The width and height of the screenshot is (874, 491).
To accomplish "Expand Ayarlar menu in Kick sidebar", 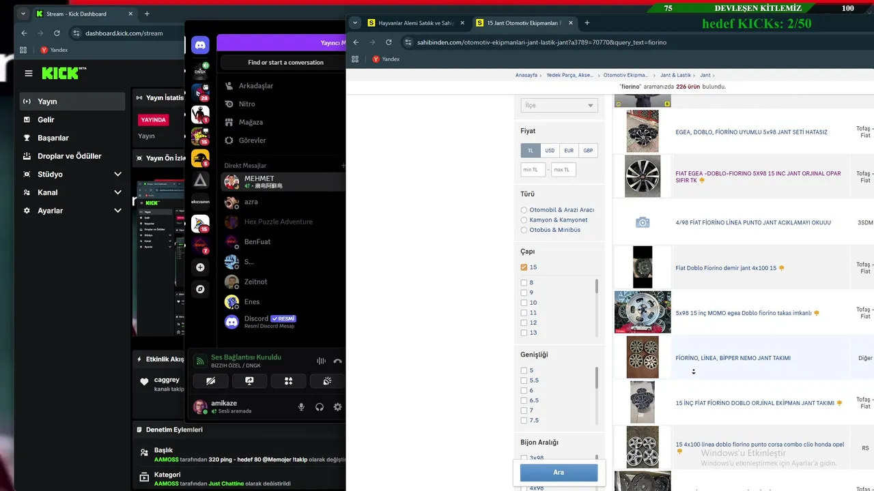I will (117, 211).
